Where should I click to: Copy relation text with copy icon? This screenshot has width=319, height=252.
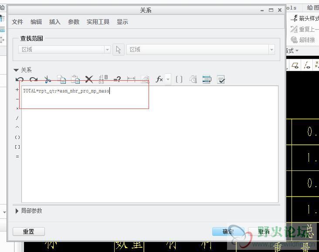coord(61,79)
